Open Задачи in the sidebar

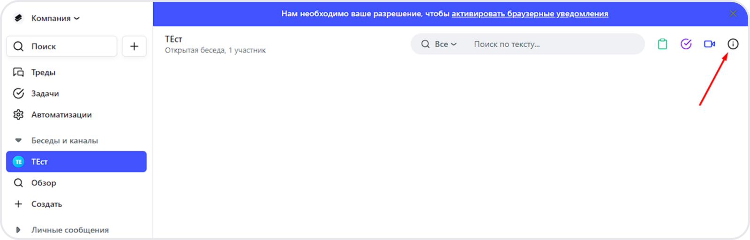pyautogui.click(x=45, y=93)
